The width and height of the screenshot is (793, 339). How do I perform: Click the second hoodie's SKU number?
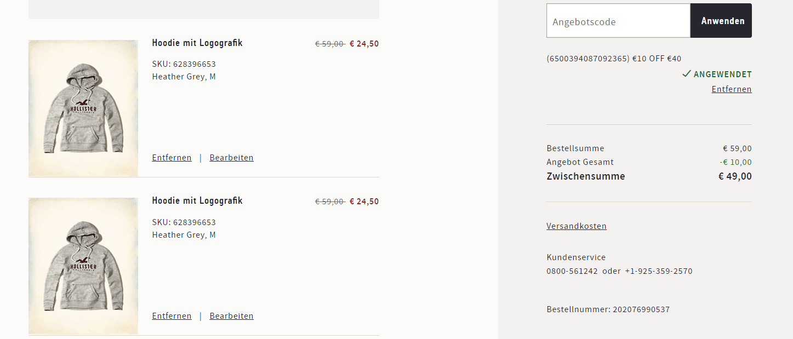click(x=194, y=222)
